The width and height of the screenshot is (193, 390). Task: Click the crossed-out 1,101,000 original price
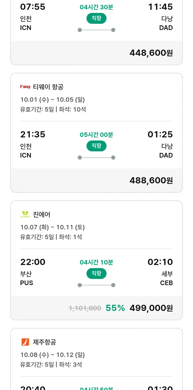[85, 308]
